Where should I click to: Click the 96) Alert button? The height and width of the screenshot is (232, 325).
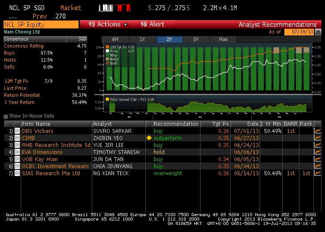tap(152, 24)
